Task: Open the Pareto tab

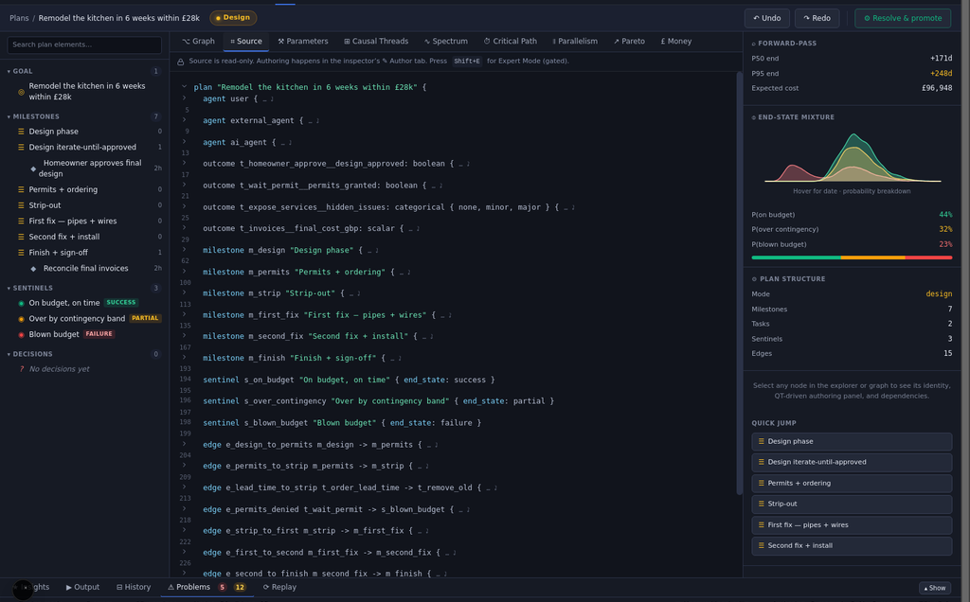Action: click(629, 42)
